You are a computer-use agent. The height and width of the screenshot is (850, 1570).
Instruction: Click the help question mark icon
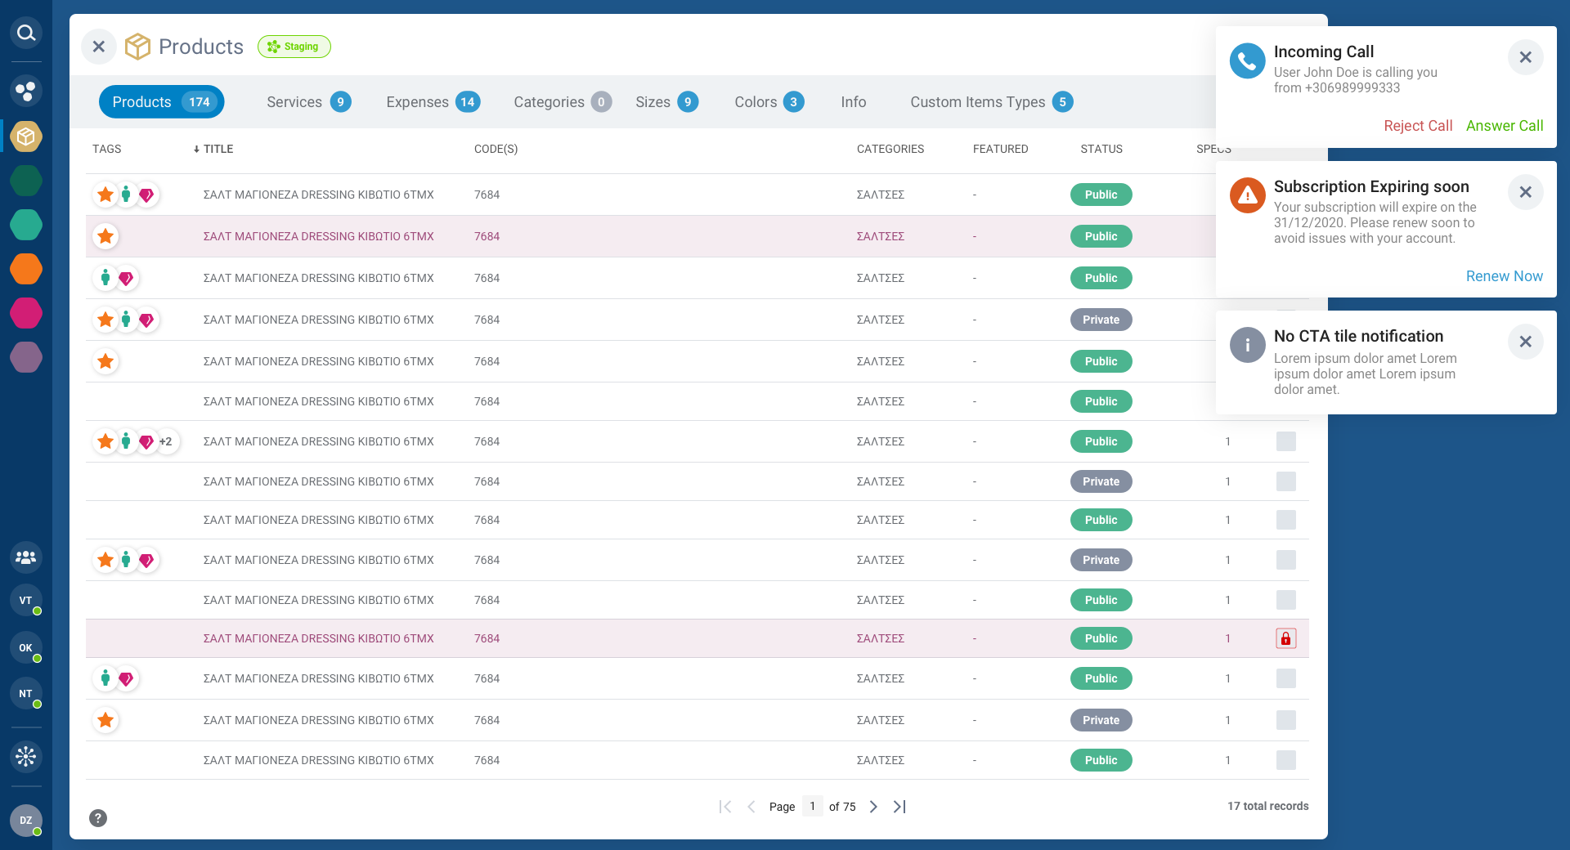[98, 818]
